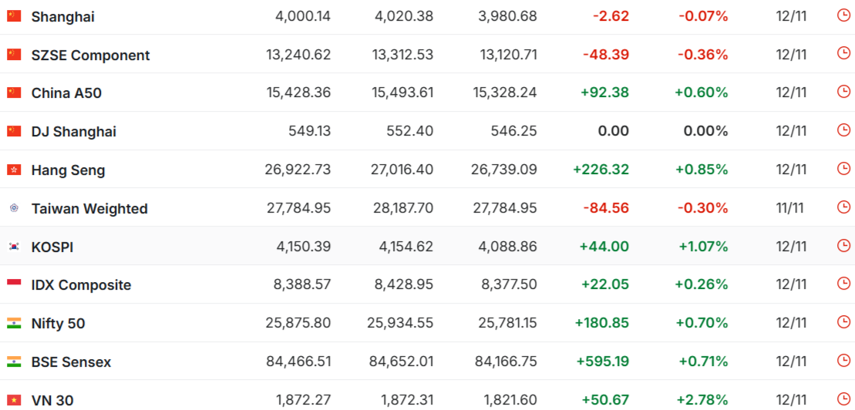855x410 pixels.
Task: Click the clock icon in KOSPI row
Action: coord(843,246)
